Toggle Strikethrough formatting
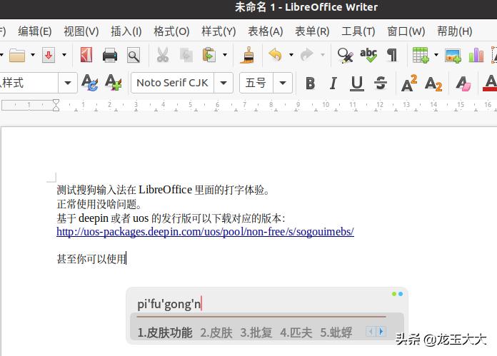The image size is (497, 356). pyautogui.click(x=381, y=83)
